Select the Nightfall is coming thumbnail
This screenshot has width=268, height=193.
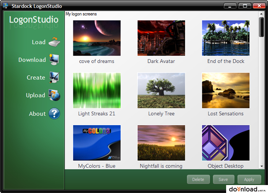(161, 143)
